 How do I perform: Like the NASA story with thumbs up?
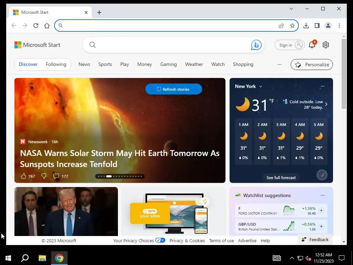coord(23,176)
